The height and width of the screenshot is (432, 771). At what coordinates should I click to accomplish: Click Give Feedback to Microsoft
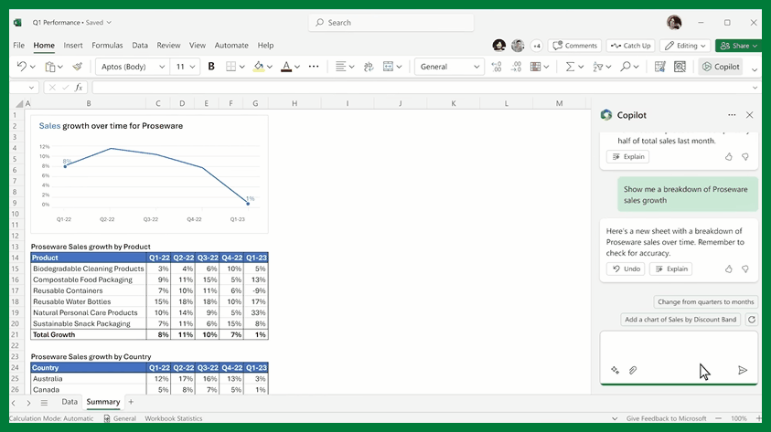tap(666, 418)
